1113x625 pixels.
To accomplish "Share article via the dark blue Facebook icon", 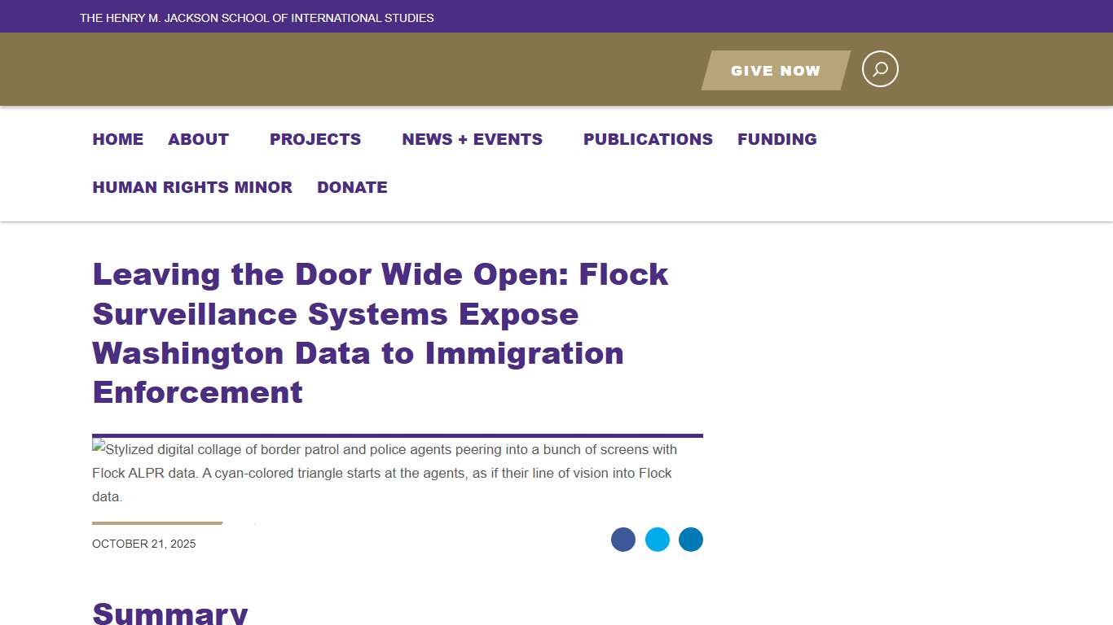I will 623,540.
